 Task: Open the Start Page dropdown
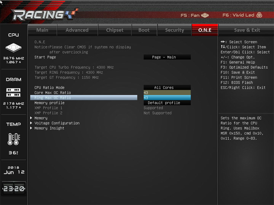pyautogui.click(x=167, y=57)
